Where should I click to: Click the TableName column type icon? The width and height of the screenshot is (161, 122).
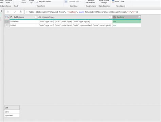click(11, 17)
